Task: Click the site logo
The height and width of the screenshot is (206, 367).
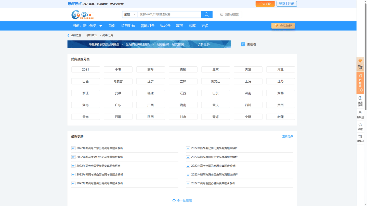Action: coord(83,14)
